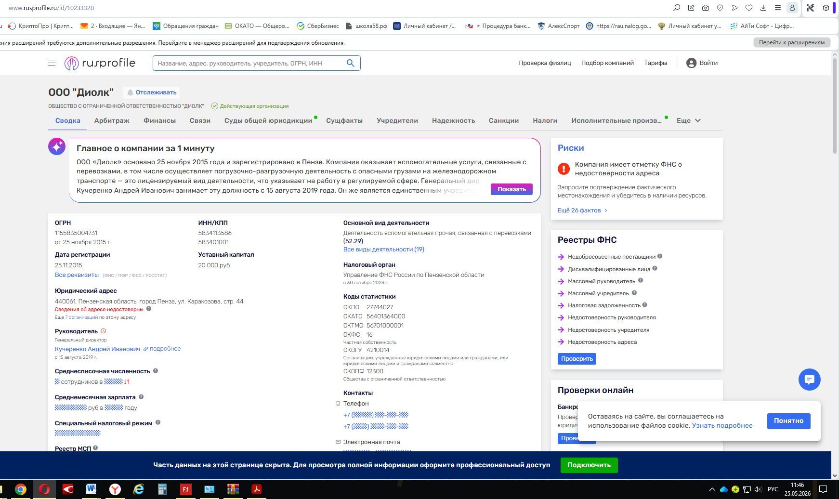Viewport: 839px width, 499px height.
Task: Click the clock history icon near Руководитель
Action: [x=103, y=331]
